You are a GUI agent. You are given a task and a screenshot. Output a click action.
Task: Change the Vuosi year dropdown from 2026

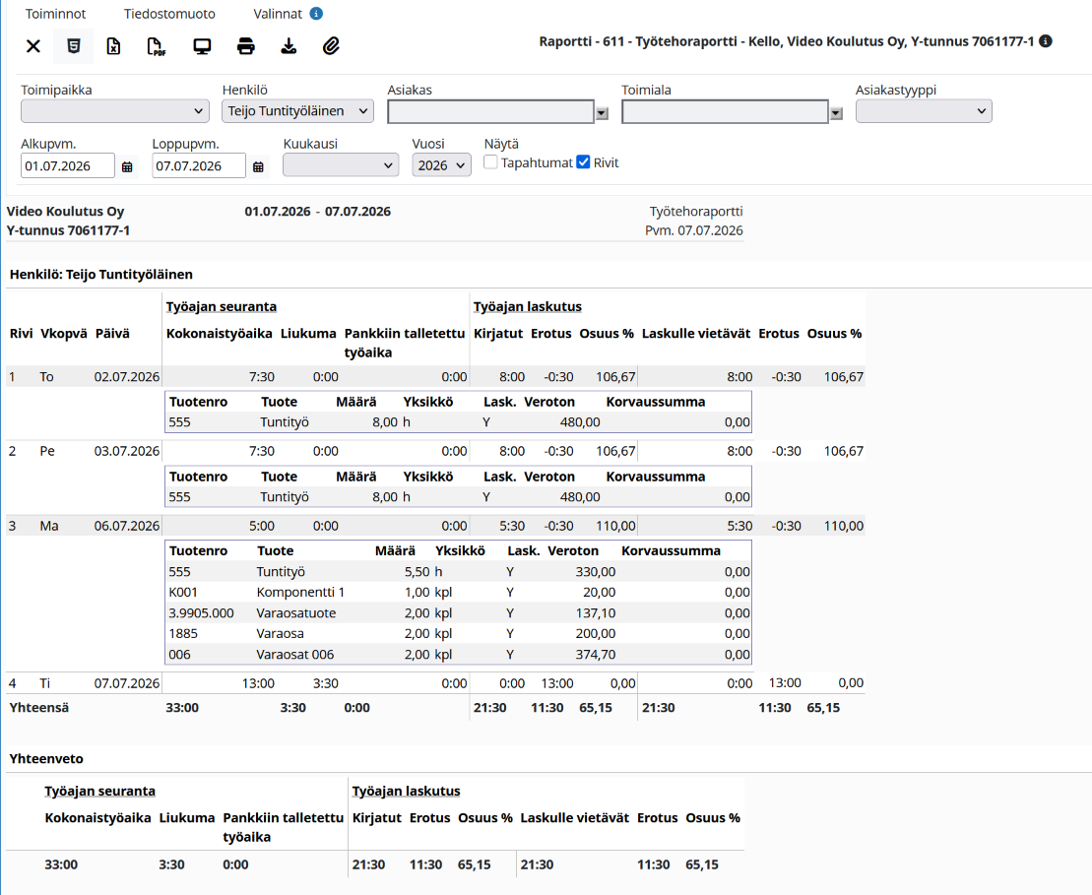[x=441, y=165]
